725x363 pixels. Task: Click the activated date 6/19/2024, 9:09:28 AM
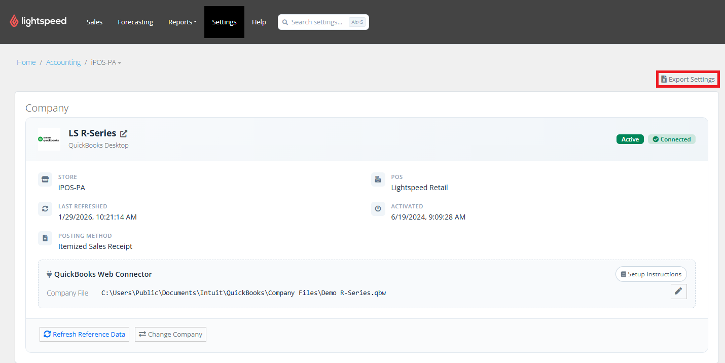(428, 217)
